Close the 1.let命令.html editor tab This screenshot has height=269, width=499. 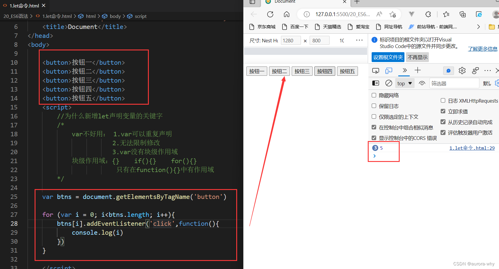[44, 5]
